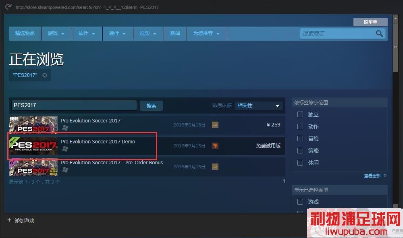
Task: Click Windows icon under PES 2017 Demo
Action: [65, 149]
